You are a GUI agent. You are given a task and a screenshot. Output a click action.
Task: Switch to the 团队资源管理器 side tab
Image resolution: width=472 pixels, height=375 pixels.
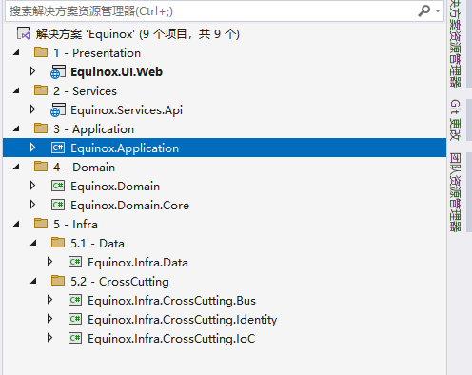456,192
